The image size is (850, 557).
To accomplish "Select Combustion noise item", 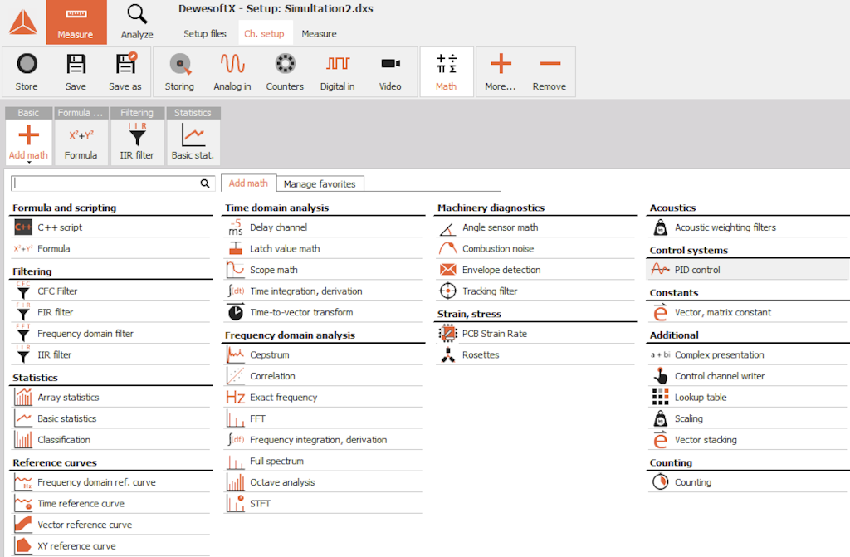I will 535,248.
